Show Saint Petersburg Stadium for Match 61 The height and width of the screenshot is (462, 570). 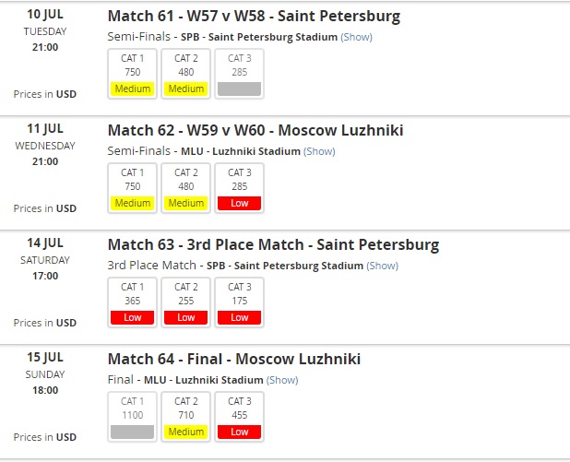click(x=356, y=37)
